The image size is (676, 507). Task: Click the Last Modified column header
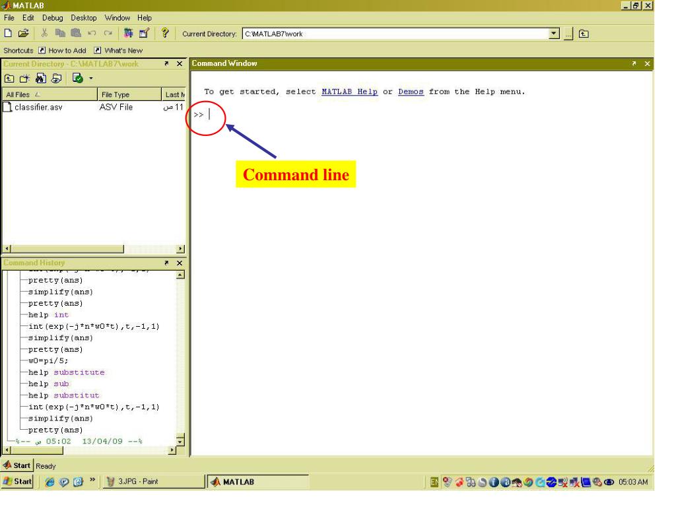[174, 94]
